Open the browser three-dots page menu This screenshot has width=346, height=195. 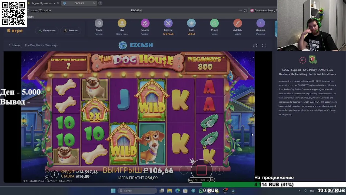240,11
